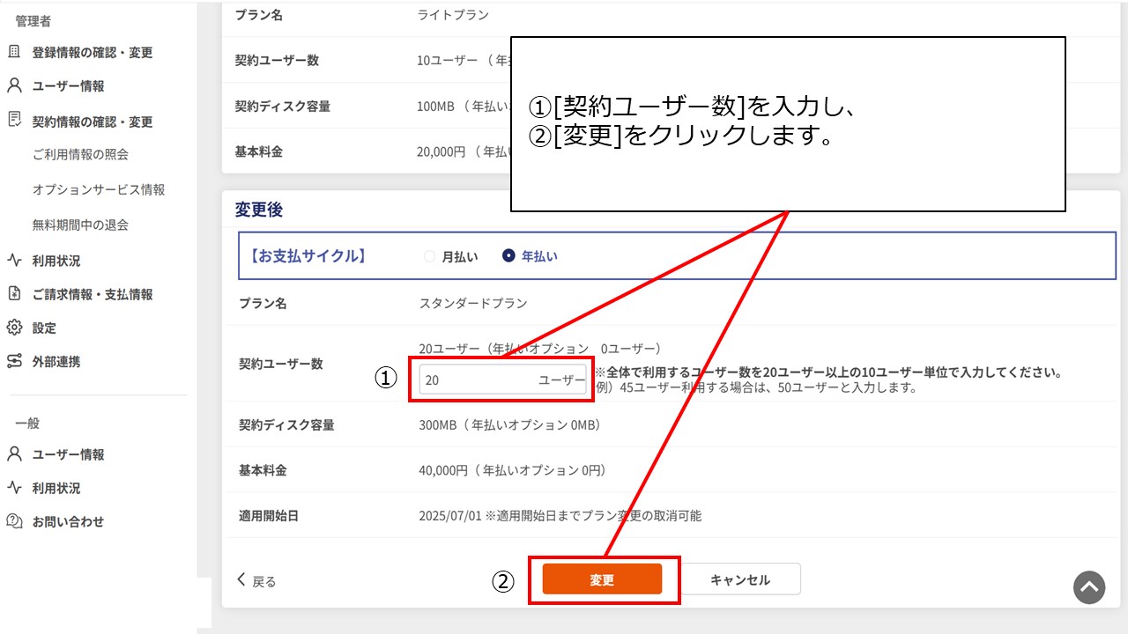
Task: Click the 300MB disk capacity value
Action: point(438,425)
